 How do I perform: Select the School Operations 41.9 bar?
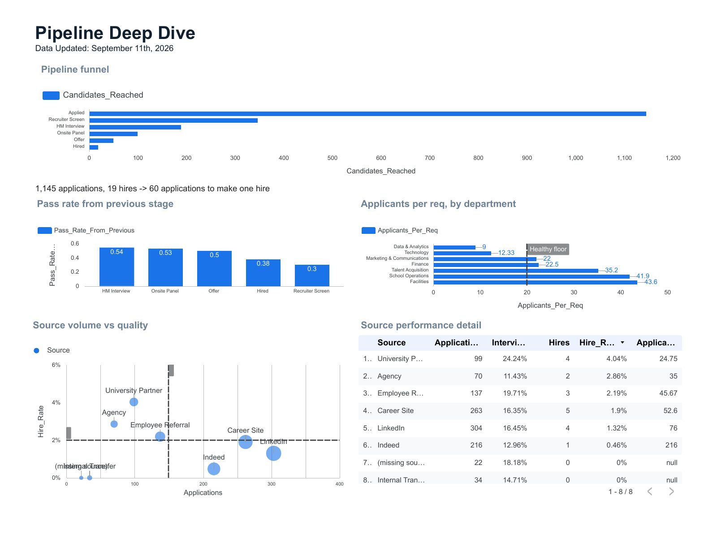coord(531,276)
